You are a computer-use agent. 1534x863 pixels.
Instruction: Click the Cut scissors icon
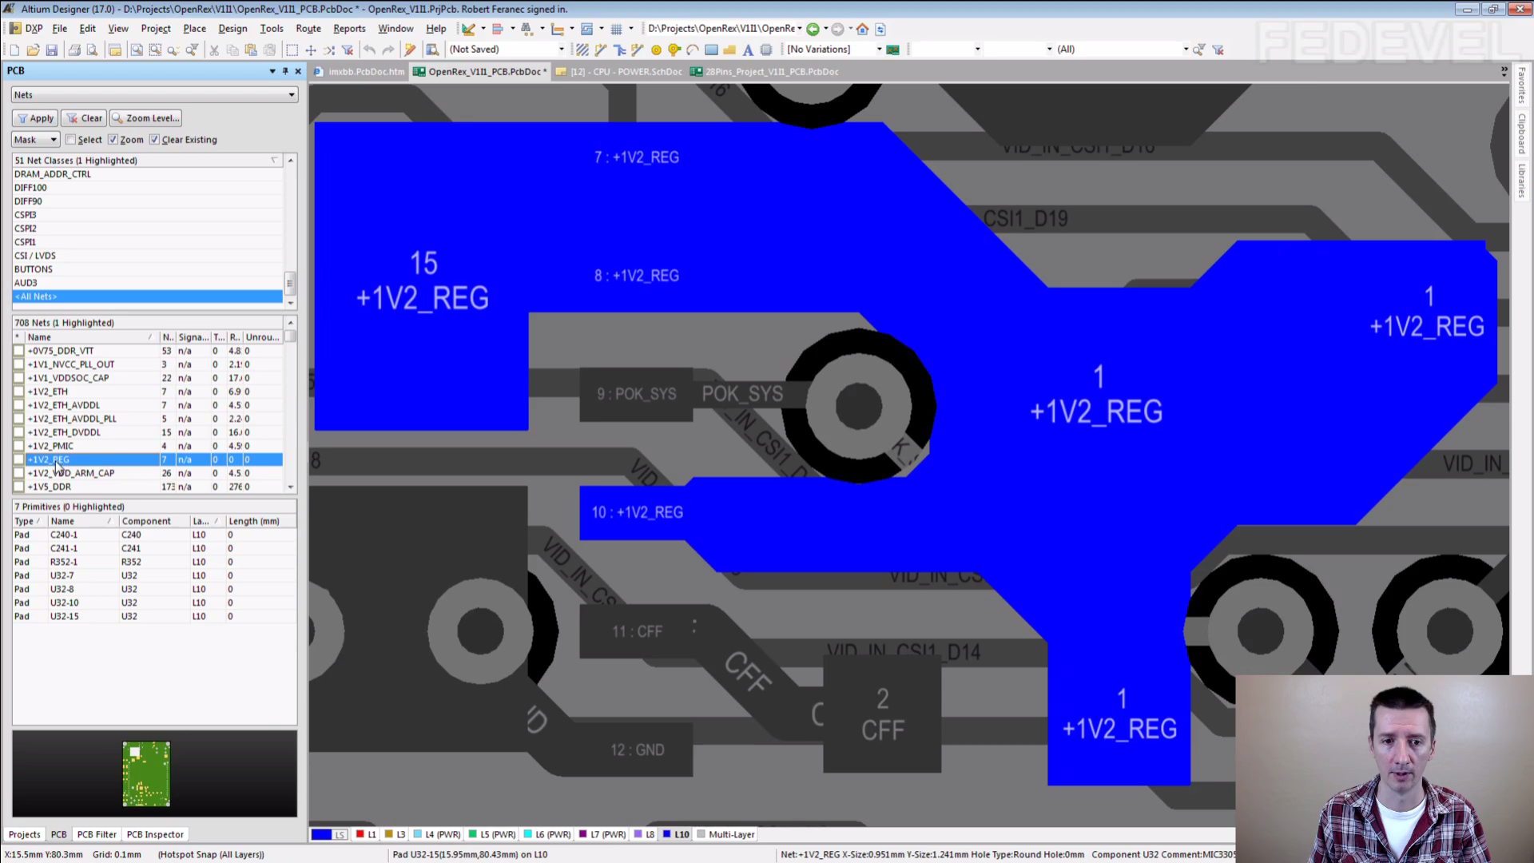213,50
